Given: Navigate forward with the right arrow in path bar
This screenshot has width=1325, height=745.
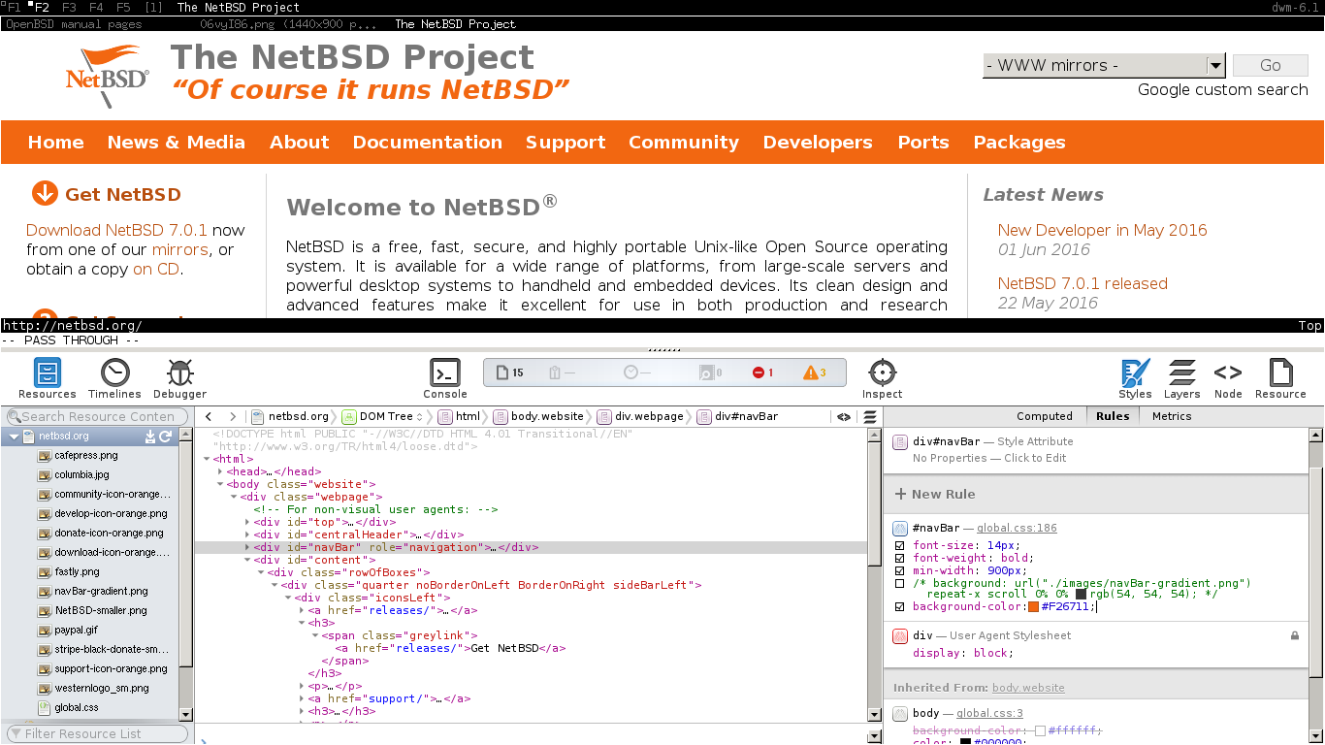Looking at the screenshot, I should click(x=234, y=416).
